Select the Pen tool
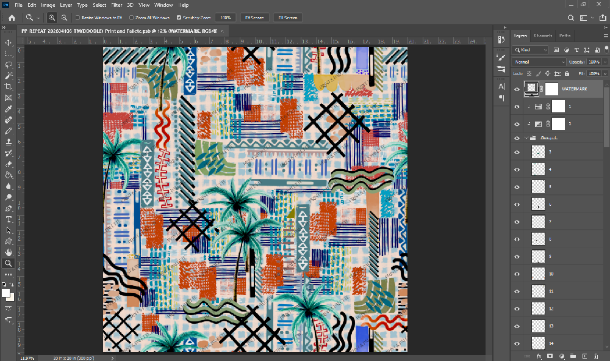The height and width of the screenshot is (361, 610). [8, 208]
